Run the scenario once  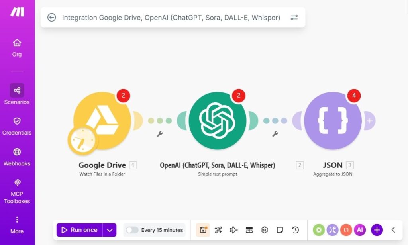tap(80, 230)
